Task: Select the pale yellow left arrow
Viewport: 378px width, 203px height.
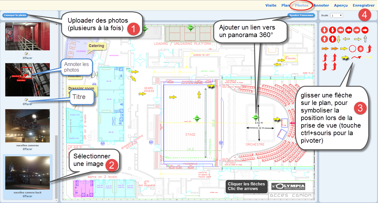Action: tap(346, 39)
